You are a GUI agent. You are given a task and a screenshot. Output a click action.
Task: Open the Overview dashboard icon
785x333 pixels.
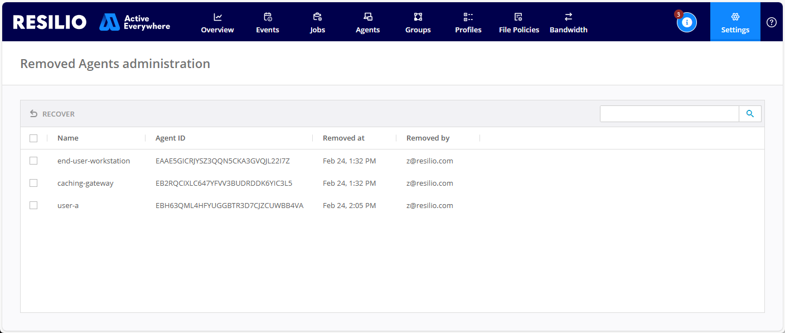click(217, 17)
